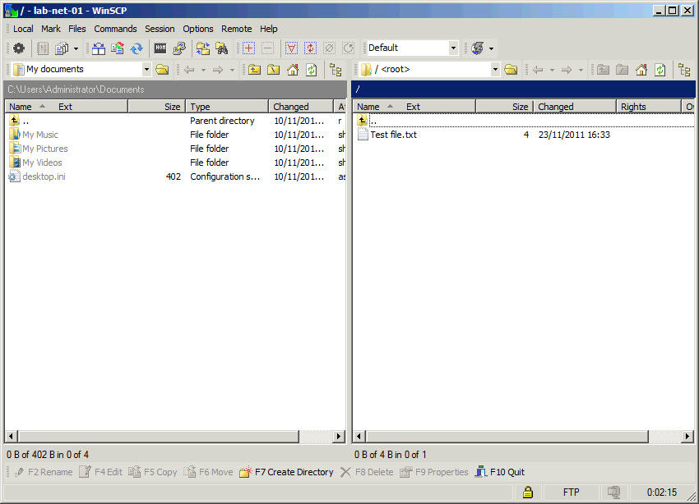Open the Remote menu

pos(236,29)
